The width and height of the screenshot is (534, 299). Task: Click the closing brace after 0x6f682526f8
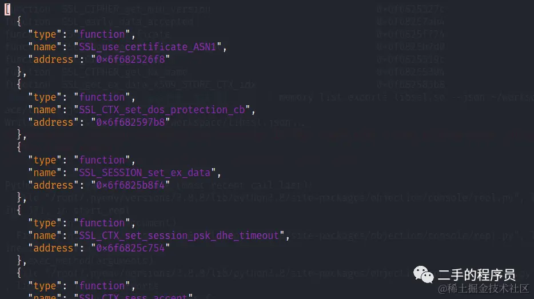pyautogui.click(x=19, y=72)
